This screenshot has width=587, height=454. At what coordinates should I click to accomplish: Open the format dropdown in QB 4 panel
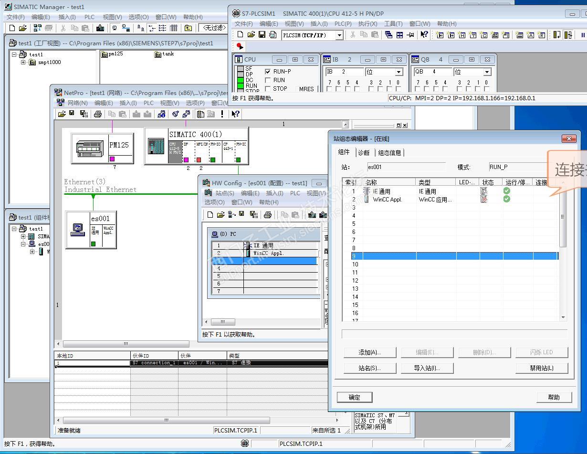[x=487, y=72]
